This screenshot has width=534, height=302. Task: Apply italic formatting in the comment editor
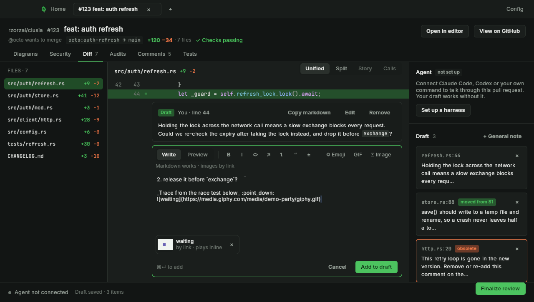click(x=242, y=155)
